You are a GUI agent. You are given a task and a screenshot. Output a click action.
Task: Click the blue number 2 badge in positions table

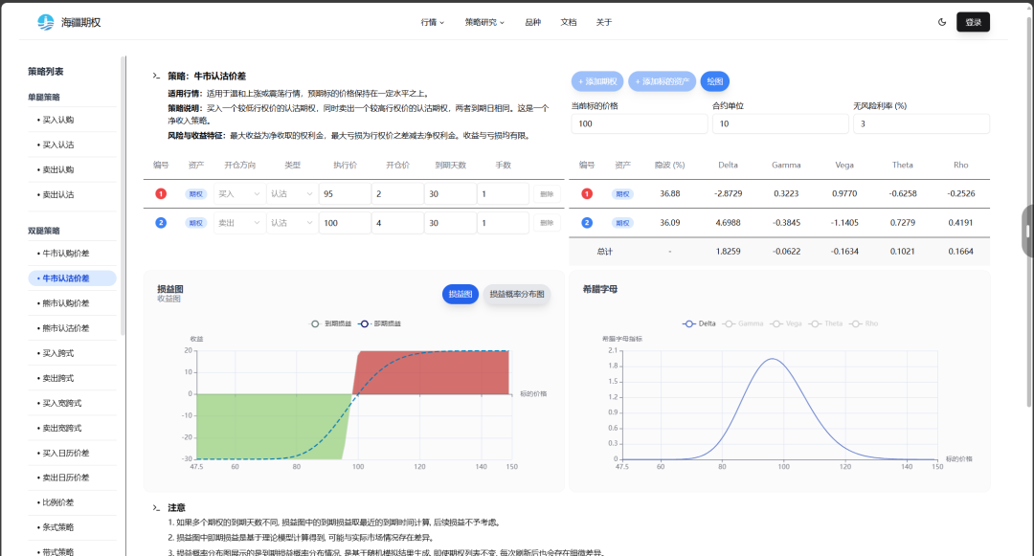pyautogui.click(x=161, y=223)
